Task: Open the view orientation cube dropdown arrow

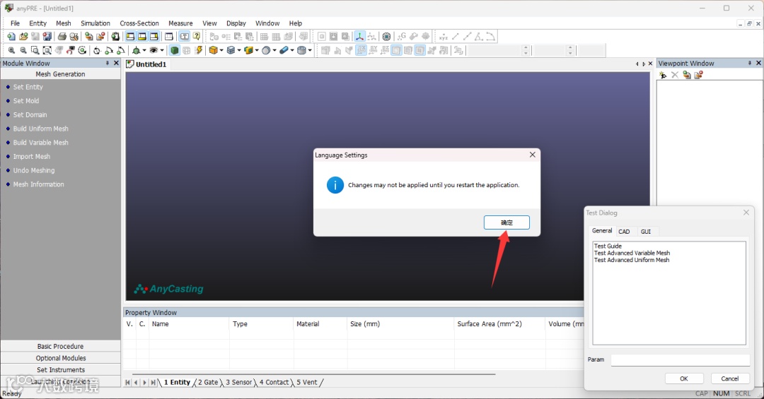Action: pos(144,50)
